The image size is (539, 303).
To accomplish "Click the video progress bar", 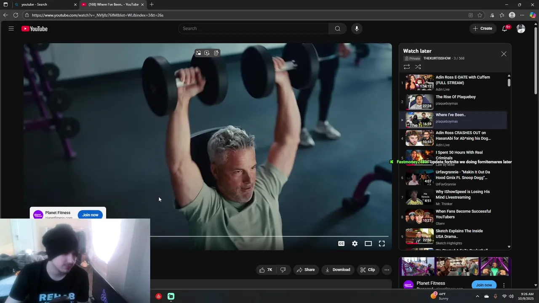I will pos(269,237).
